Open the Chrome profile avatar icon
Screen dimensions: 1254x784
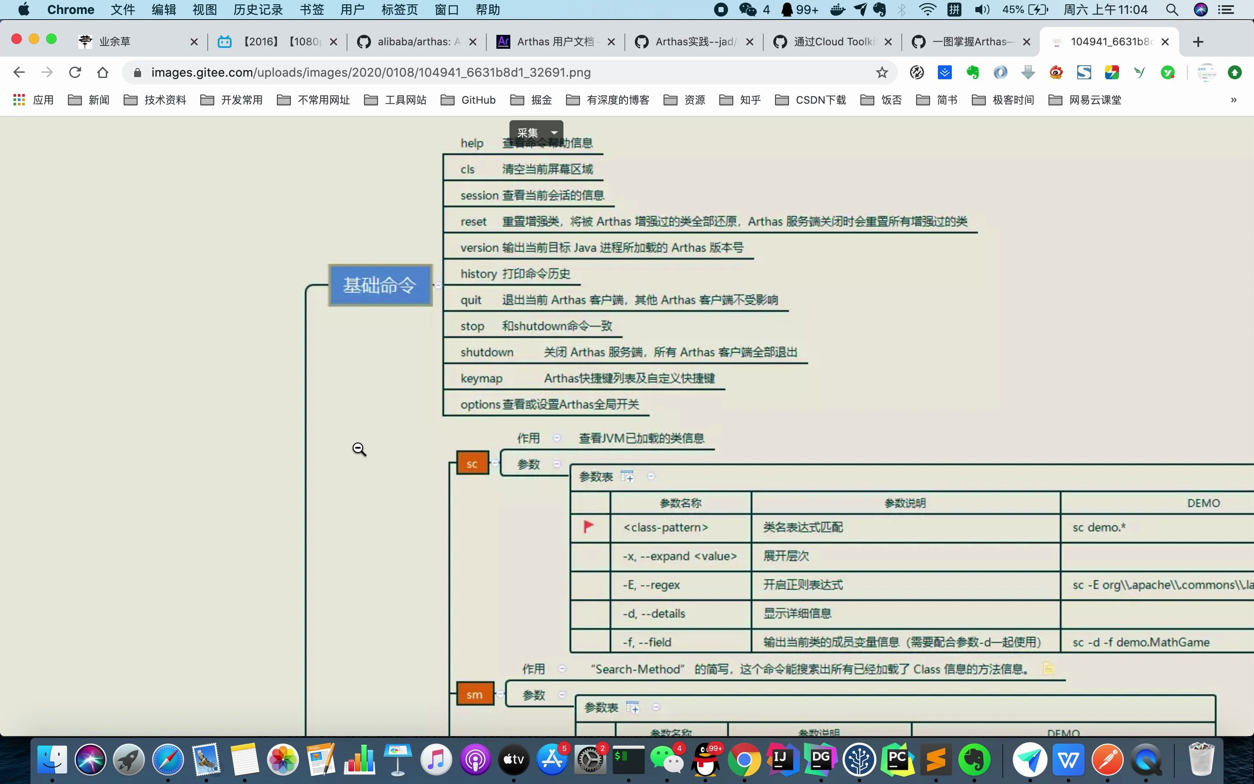[x=1207, y=73]
